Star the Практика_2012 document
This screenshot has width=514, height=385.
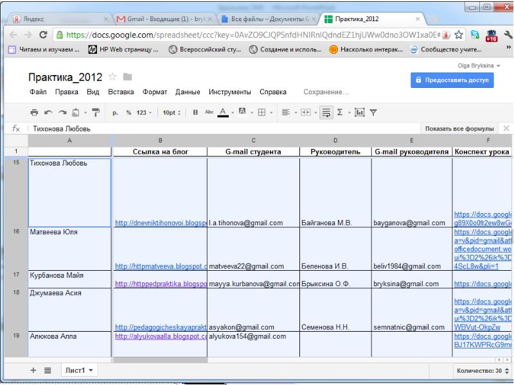111,77
